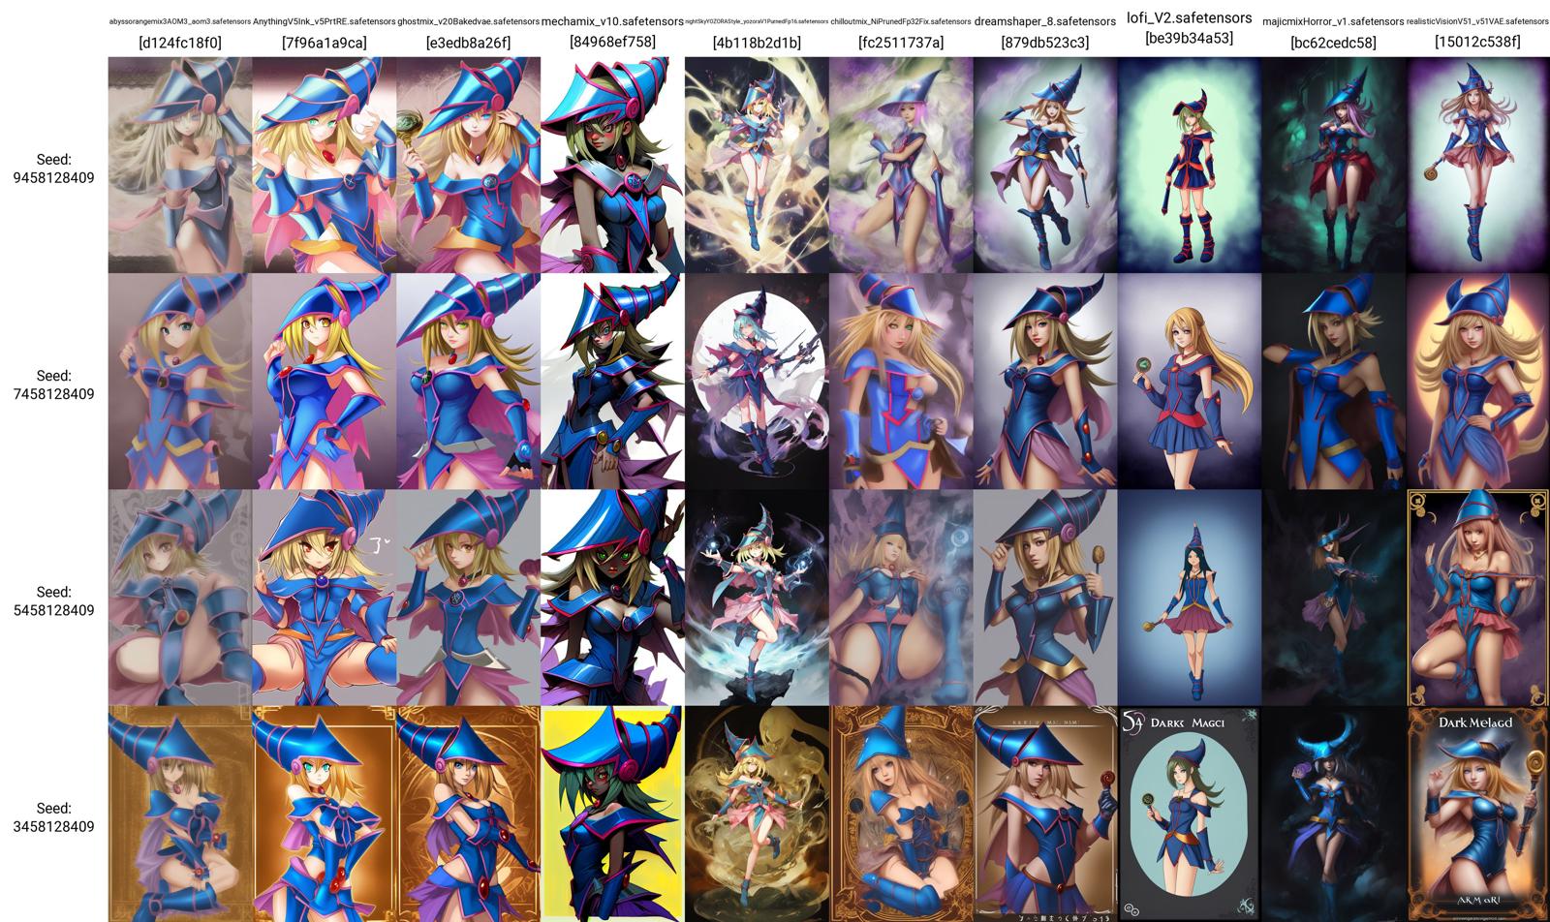Open the lofi_V2 image for seed 5458128409
The height and width of the screenshot is (922, 1550).
tap(1189, 597)
